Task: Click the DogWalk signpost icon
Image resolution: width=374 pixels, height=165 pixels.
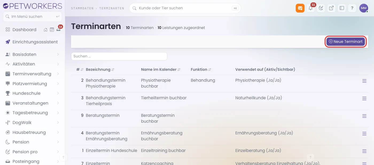Action: 8,122
